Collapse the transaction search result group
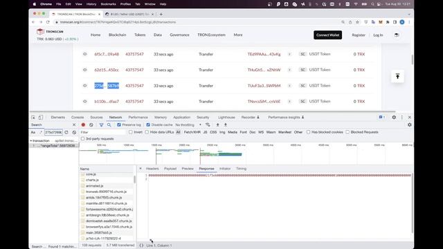 [30, 140]
